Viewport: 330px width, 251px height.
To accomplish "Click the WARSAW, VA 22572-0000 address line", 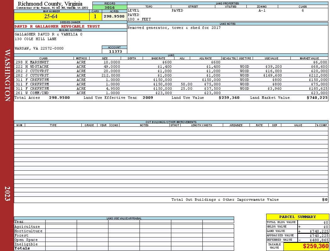I will [39, 48].
